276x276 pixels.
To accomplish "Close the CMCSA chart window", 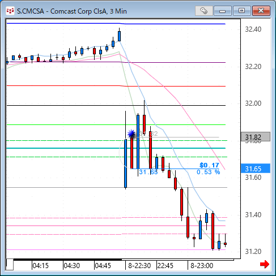I will pyautogui.click(x=261, y=11).
